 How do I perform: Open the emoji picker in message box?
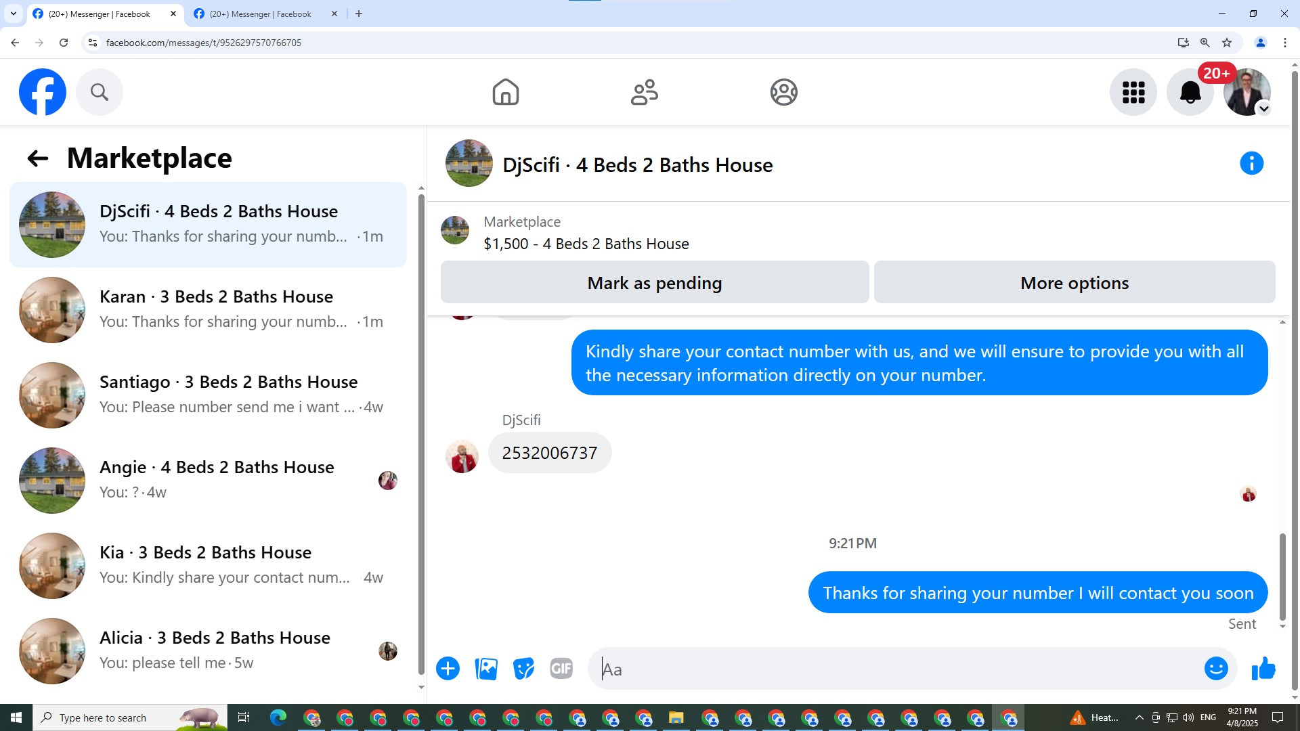pos(1216,669)
